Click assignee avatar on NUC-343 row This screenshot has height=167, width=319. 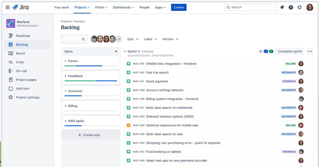pyautogui.click(x=301, y=151)
